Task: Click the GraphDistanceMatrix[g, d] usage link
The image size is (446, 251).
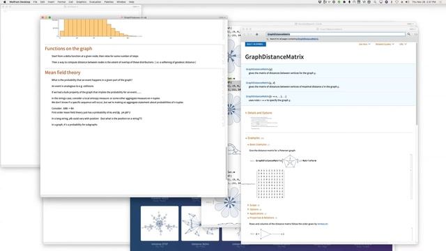Action: [261, 83]
